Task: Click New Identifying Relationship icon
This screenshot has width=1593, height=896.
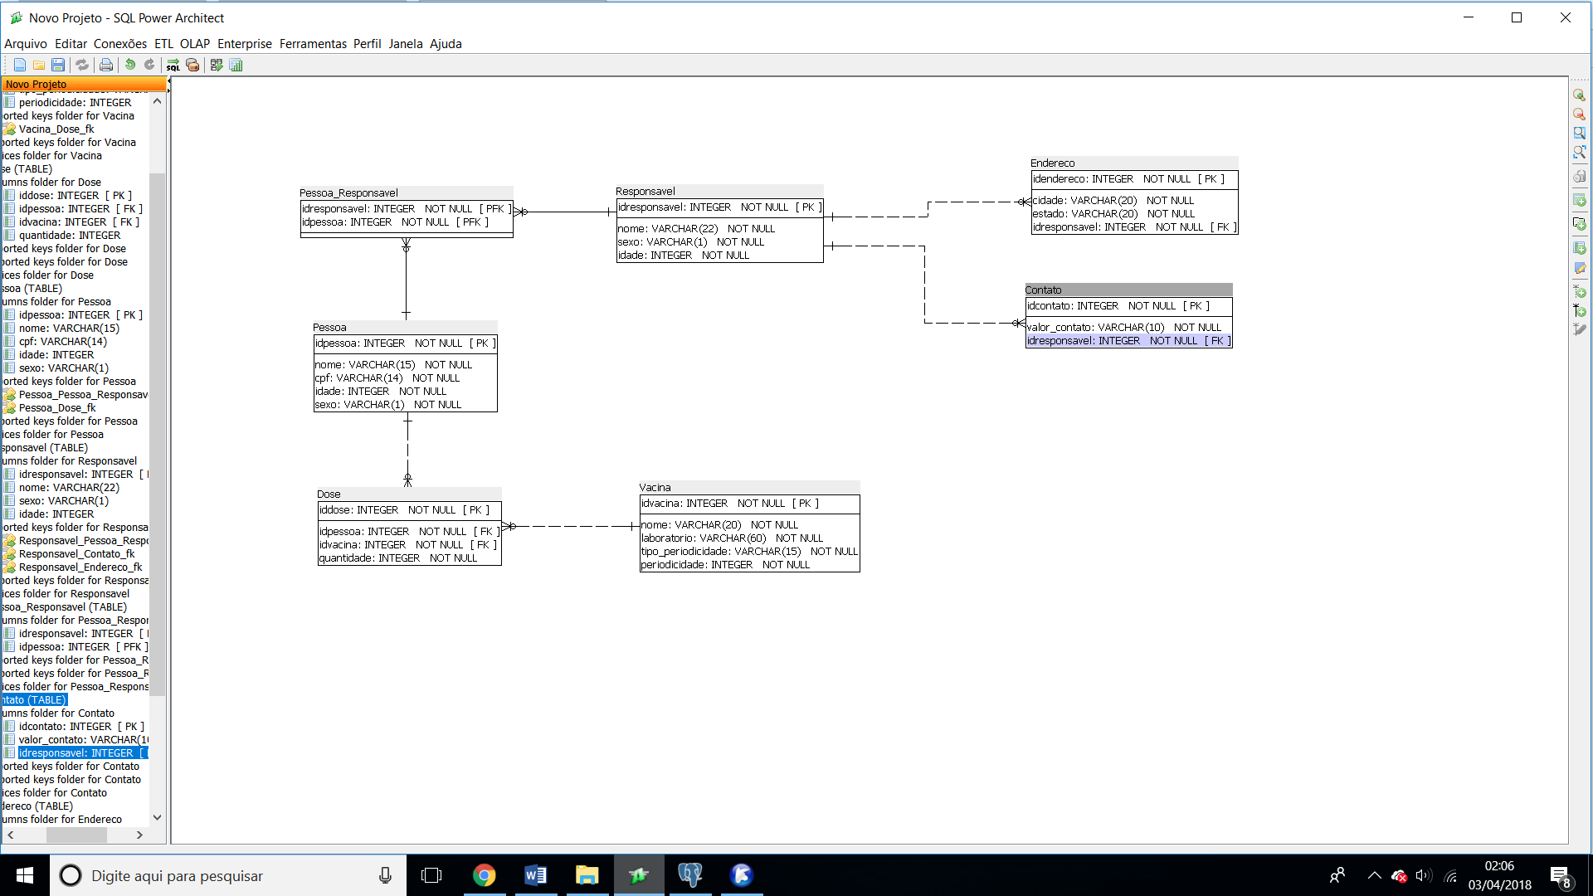Action: tap(1580, 311)
